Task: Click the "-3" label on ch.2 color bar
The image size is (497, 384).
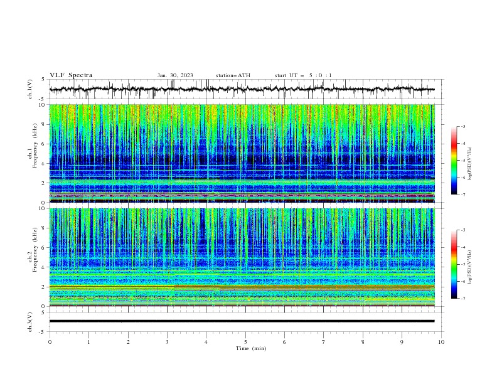Action: pos(463,230)
